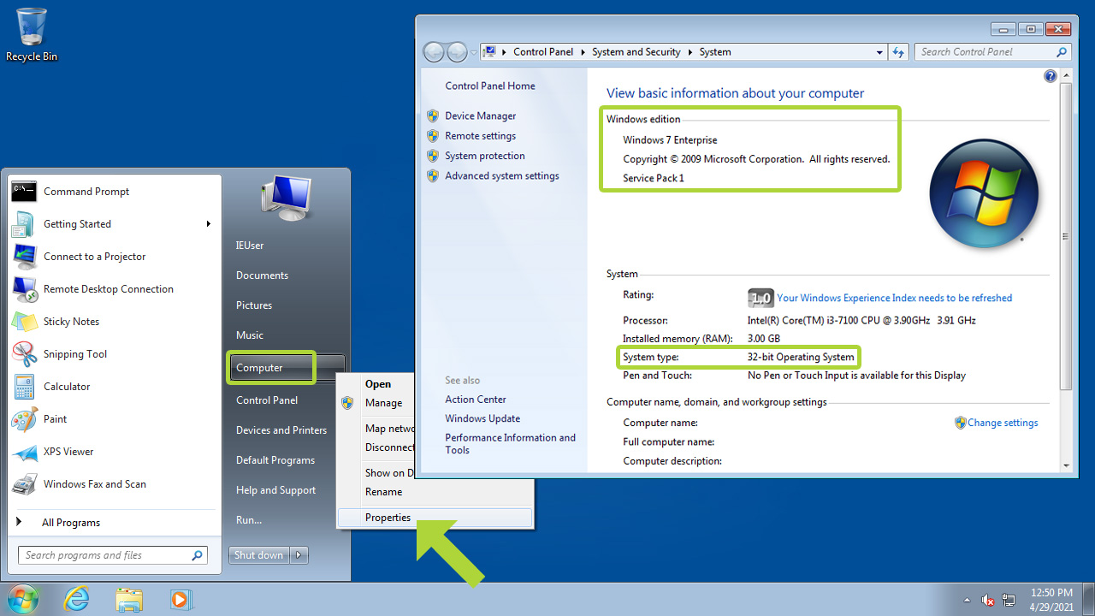
Task: Click Search programs and files box
Action: (112, 555)
